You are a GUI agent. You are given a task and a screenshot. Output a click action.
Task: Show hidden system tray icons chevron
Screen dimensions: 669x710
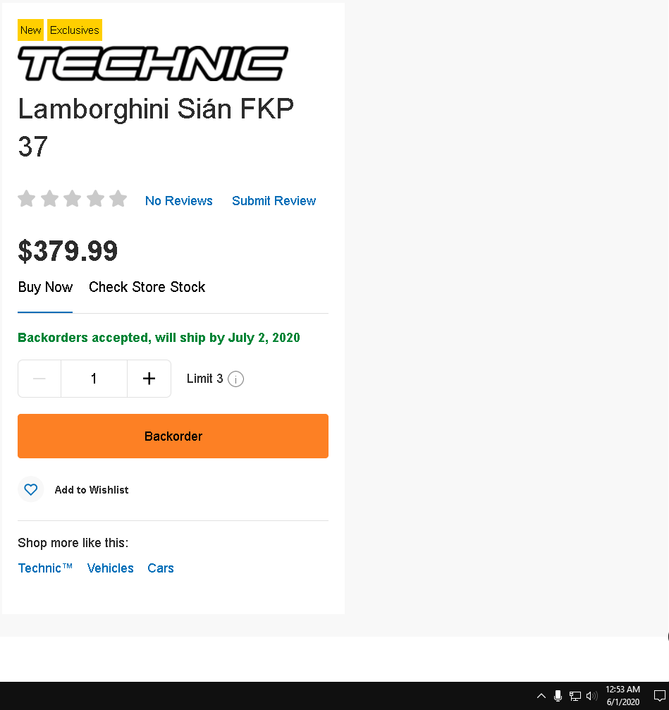pos(541,696)
